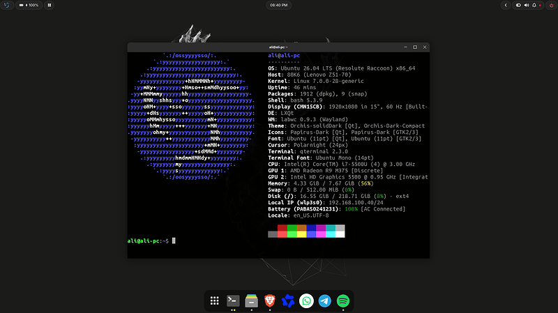Viewport: 558px width, 313px height.
Task: Click the ali@ali-pc header text above the info list
Action: pos(284,56)
